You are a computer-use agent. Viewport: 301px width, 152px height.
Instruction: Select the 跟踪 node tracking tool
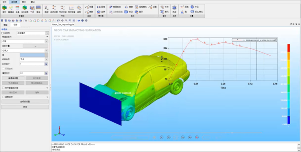47,9
